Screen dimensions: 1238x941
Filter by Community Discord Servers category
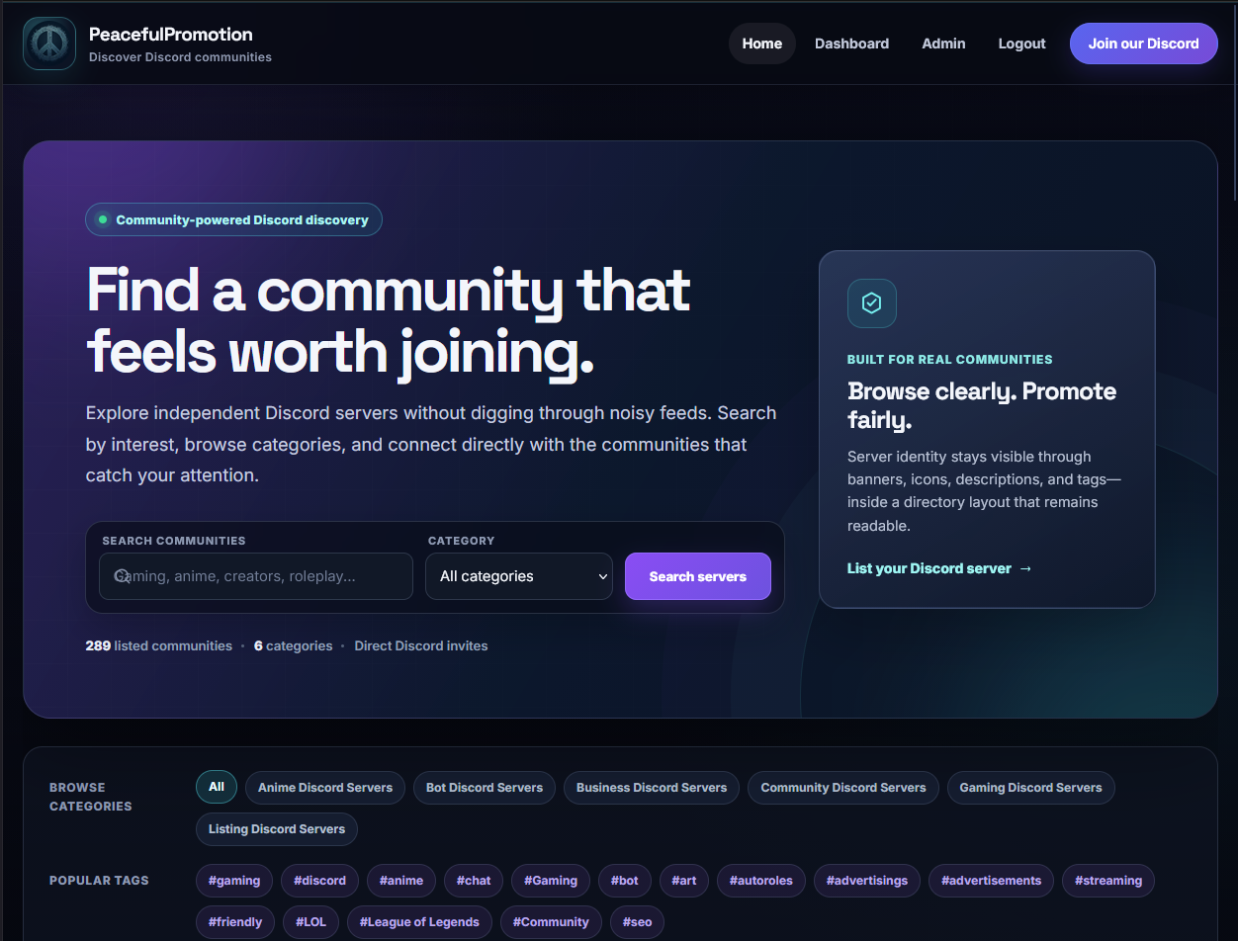pos(843,788)
